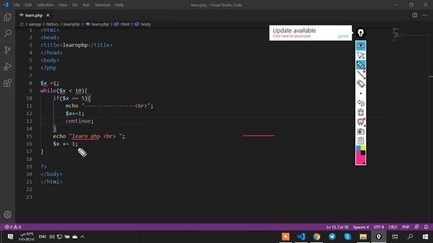Open Skype from the taskbar
The image size is (433, 243).
347,237
